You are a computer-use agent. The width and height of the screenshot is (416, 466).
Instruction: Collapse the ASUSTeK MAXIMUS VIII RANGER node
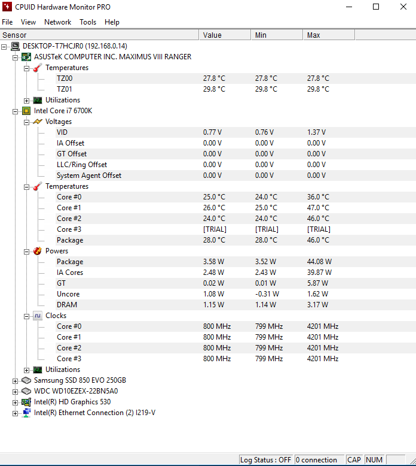15,58
